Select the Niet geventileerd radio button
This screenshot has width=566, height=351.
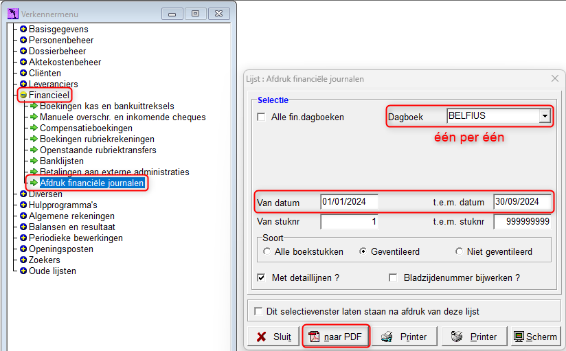(x=459, y=251)
